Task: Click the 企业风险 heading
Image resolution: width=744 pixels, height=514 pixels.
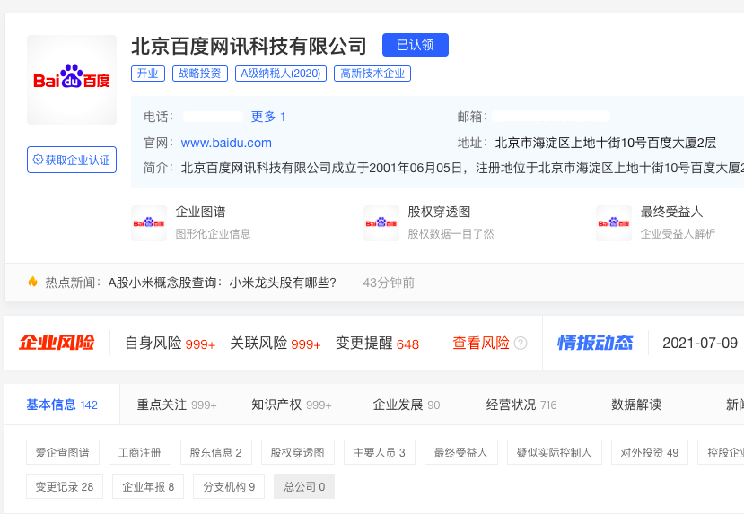Action: click(x=57, y=343)
